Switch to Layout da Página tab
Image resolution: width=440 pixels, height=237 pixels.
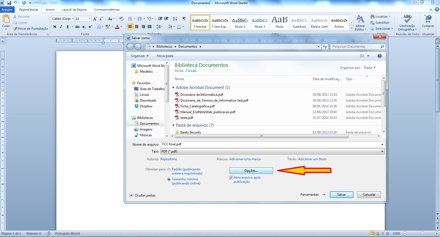(74, 10)
